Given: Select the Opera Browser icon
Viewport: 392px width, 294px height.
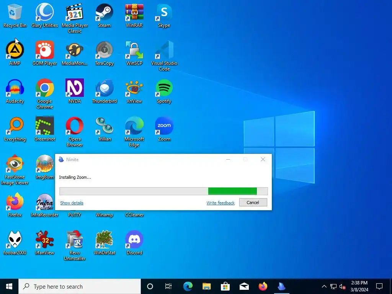Looking at the screenshot, I should click(x=75, y=132).
